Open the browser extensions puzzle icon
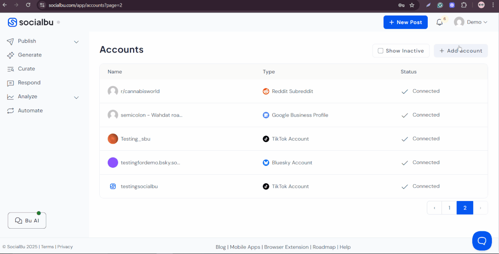The width and height of the screenshot is (499, 254). coord(464,5)
